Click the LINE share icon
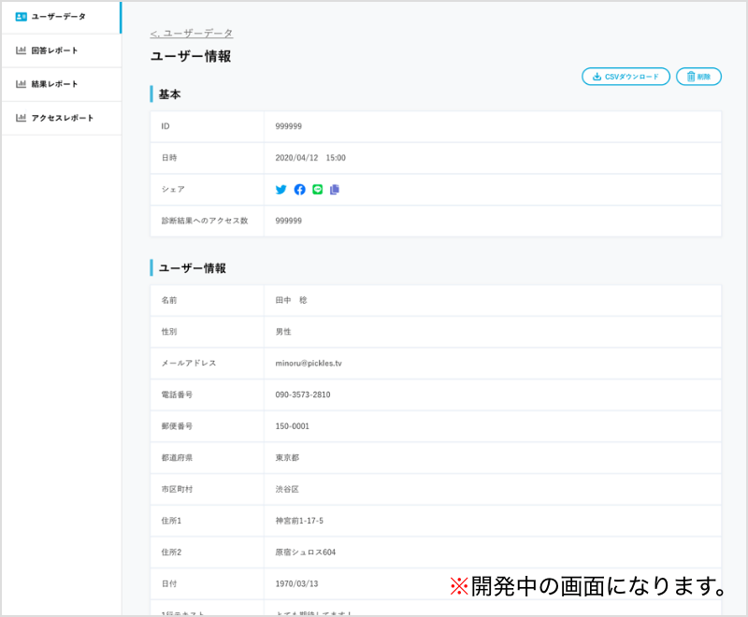The height and width of the screenshot is (617, 748). [317, 189]
